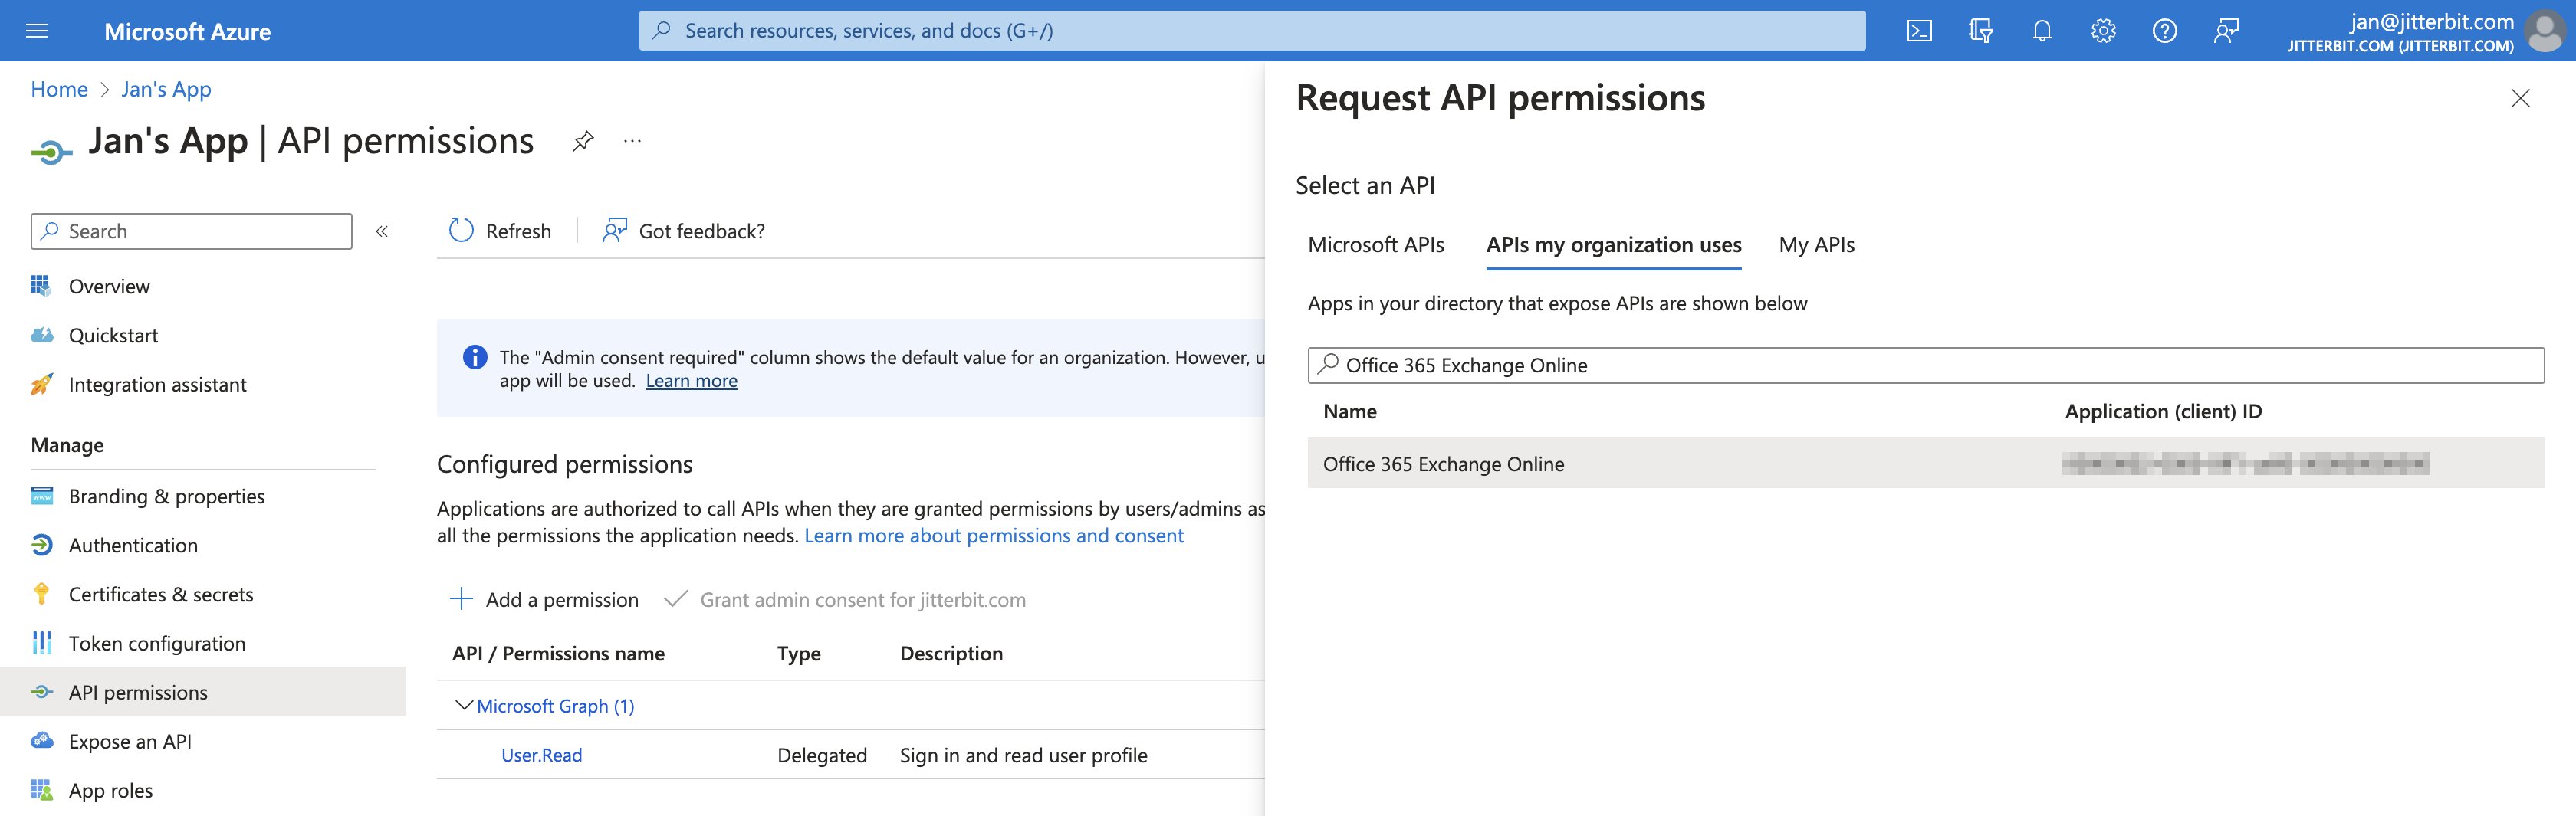Open the top bar feedback icon
Viewport: 2576px width, 816px height.
click(2225, 31)
